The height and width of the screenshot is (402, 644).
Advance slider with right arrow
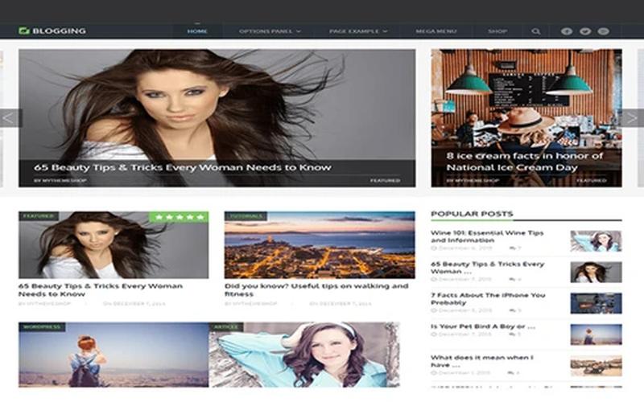click(633, 118)
